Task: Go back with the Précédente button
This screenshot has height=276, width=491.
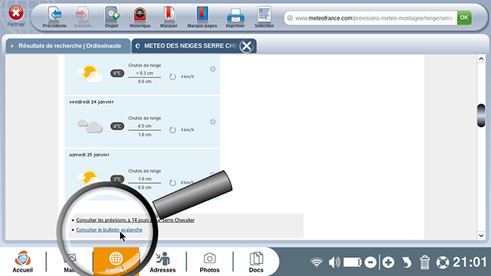Action: pos(54,17)
